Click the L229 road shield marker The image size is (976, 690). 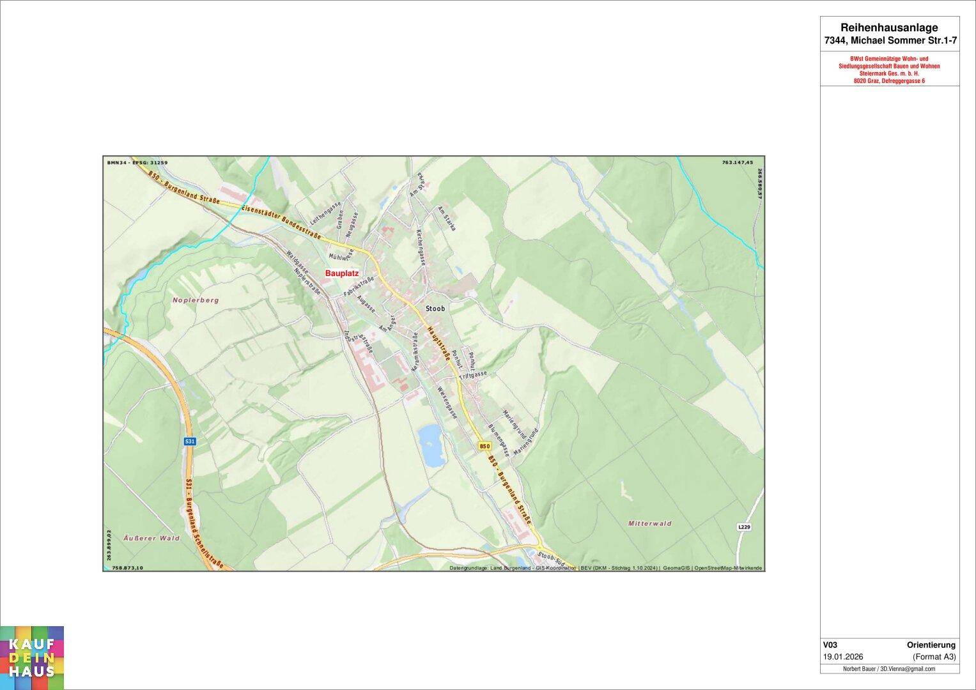(743, 527)
